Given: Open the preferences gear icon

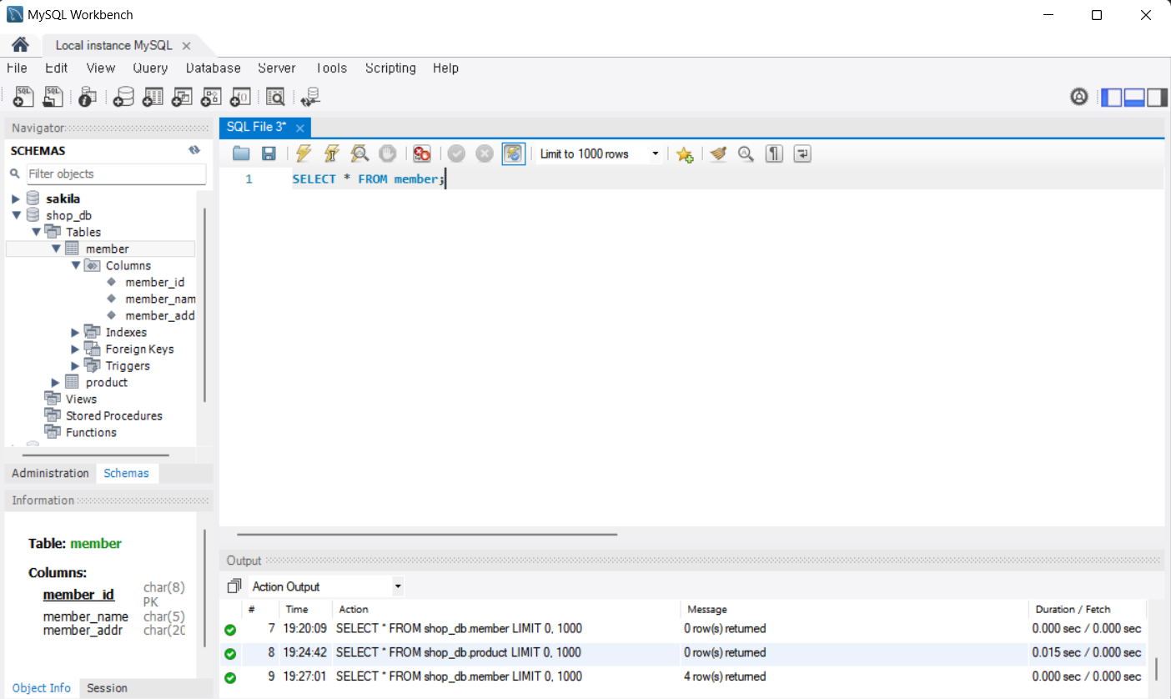Looking at the screenshot, I should (x=1079, y=97).
